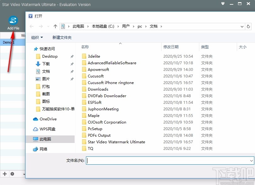
Task: Click the plus icon at bottom left
Action: click(4, 174)
